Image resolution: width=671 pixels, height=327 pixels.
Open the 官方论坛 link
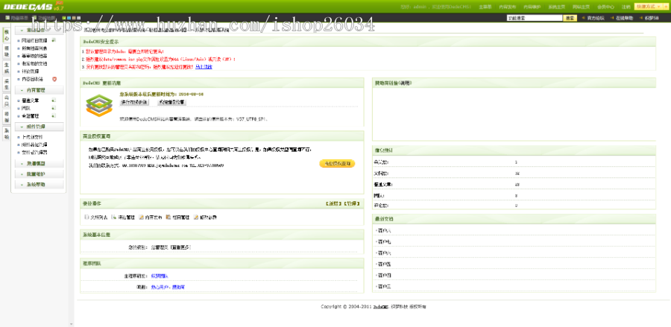click(x=595, y=18)
